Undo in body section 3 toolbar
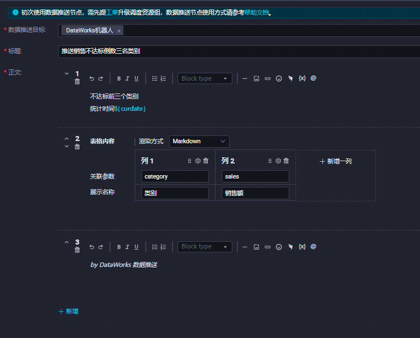The image size is (420, 338). pos(92,247)
